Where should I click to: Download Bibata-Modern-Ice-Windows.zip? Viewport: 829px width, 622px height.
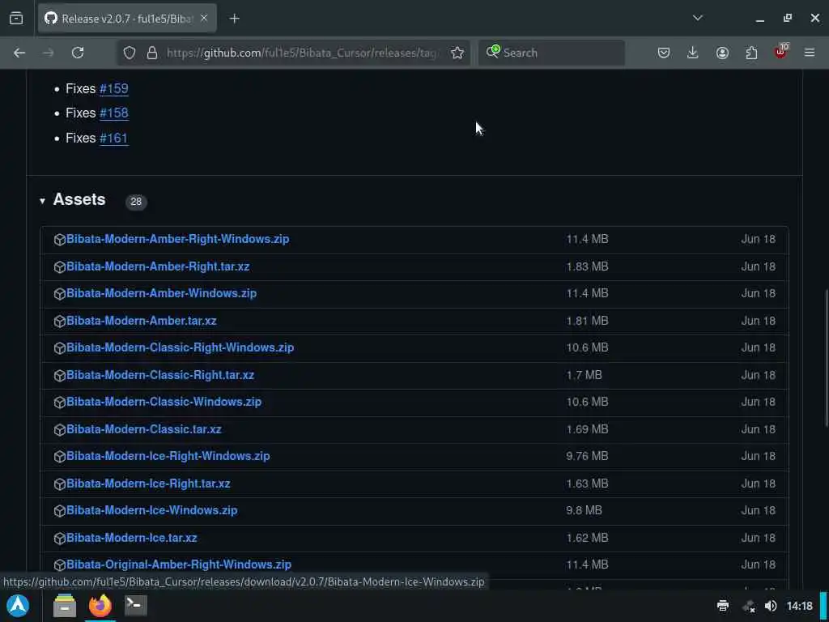click(x=151, y=510)
